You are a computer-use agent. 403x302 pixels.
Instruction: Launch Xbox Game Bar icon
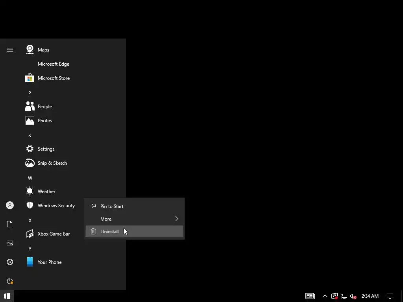[x=30, y=234]
